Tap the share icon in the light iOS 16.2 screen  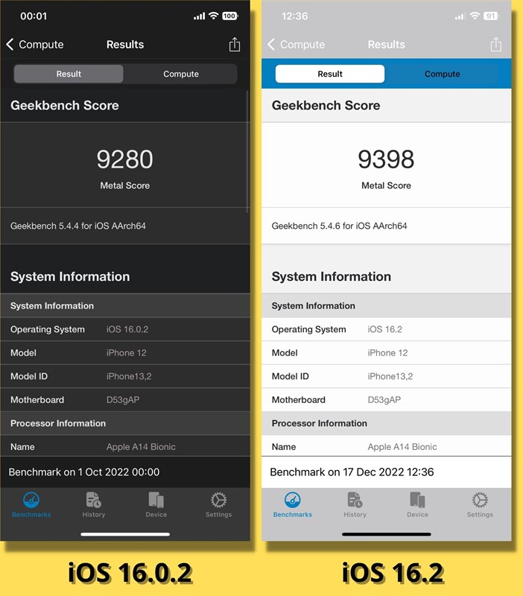[x=495, y=45]
